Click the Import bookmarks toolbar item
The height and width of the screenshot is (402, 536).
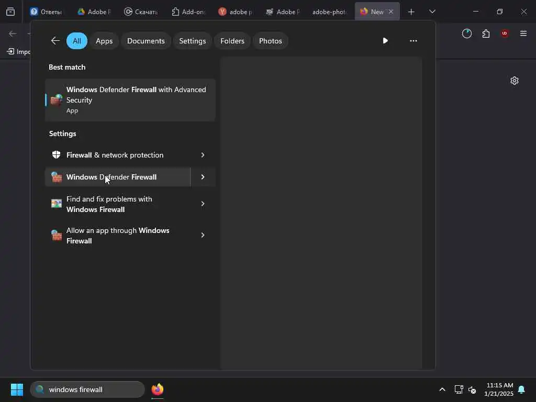point(18,52)
